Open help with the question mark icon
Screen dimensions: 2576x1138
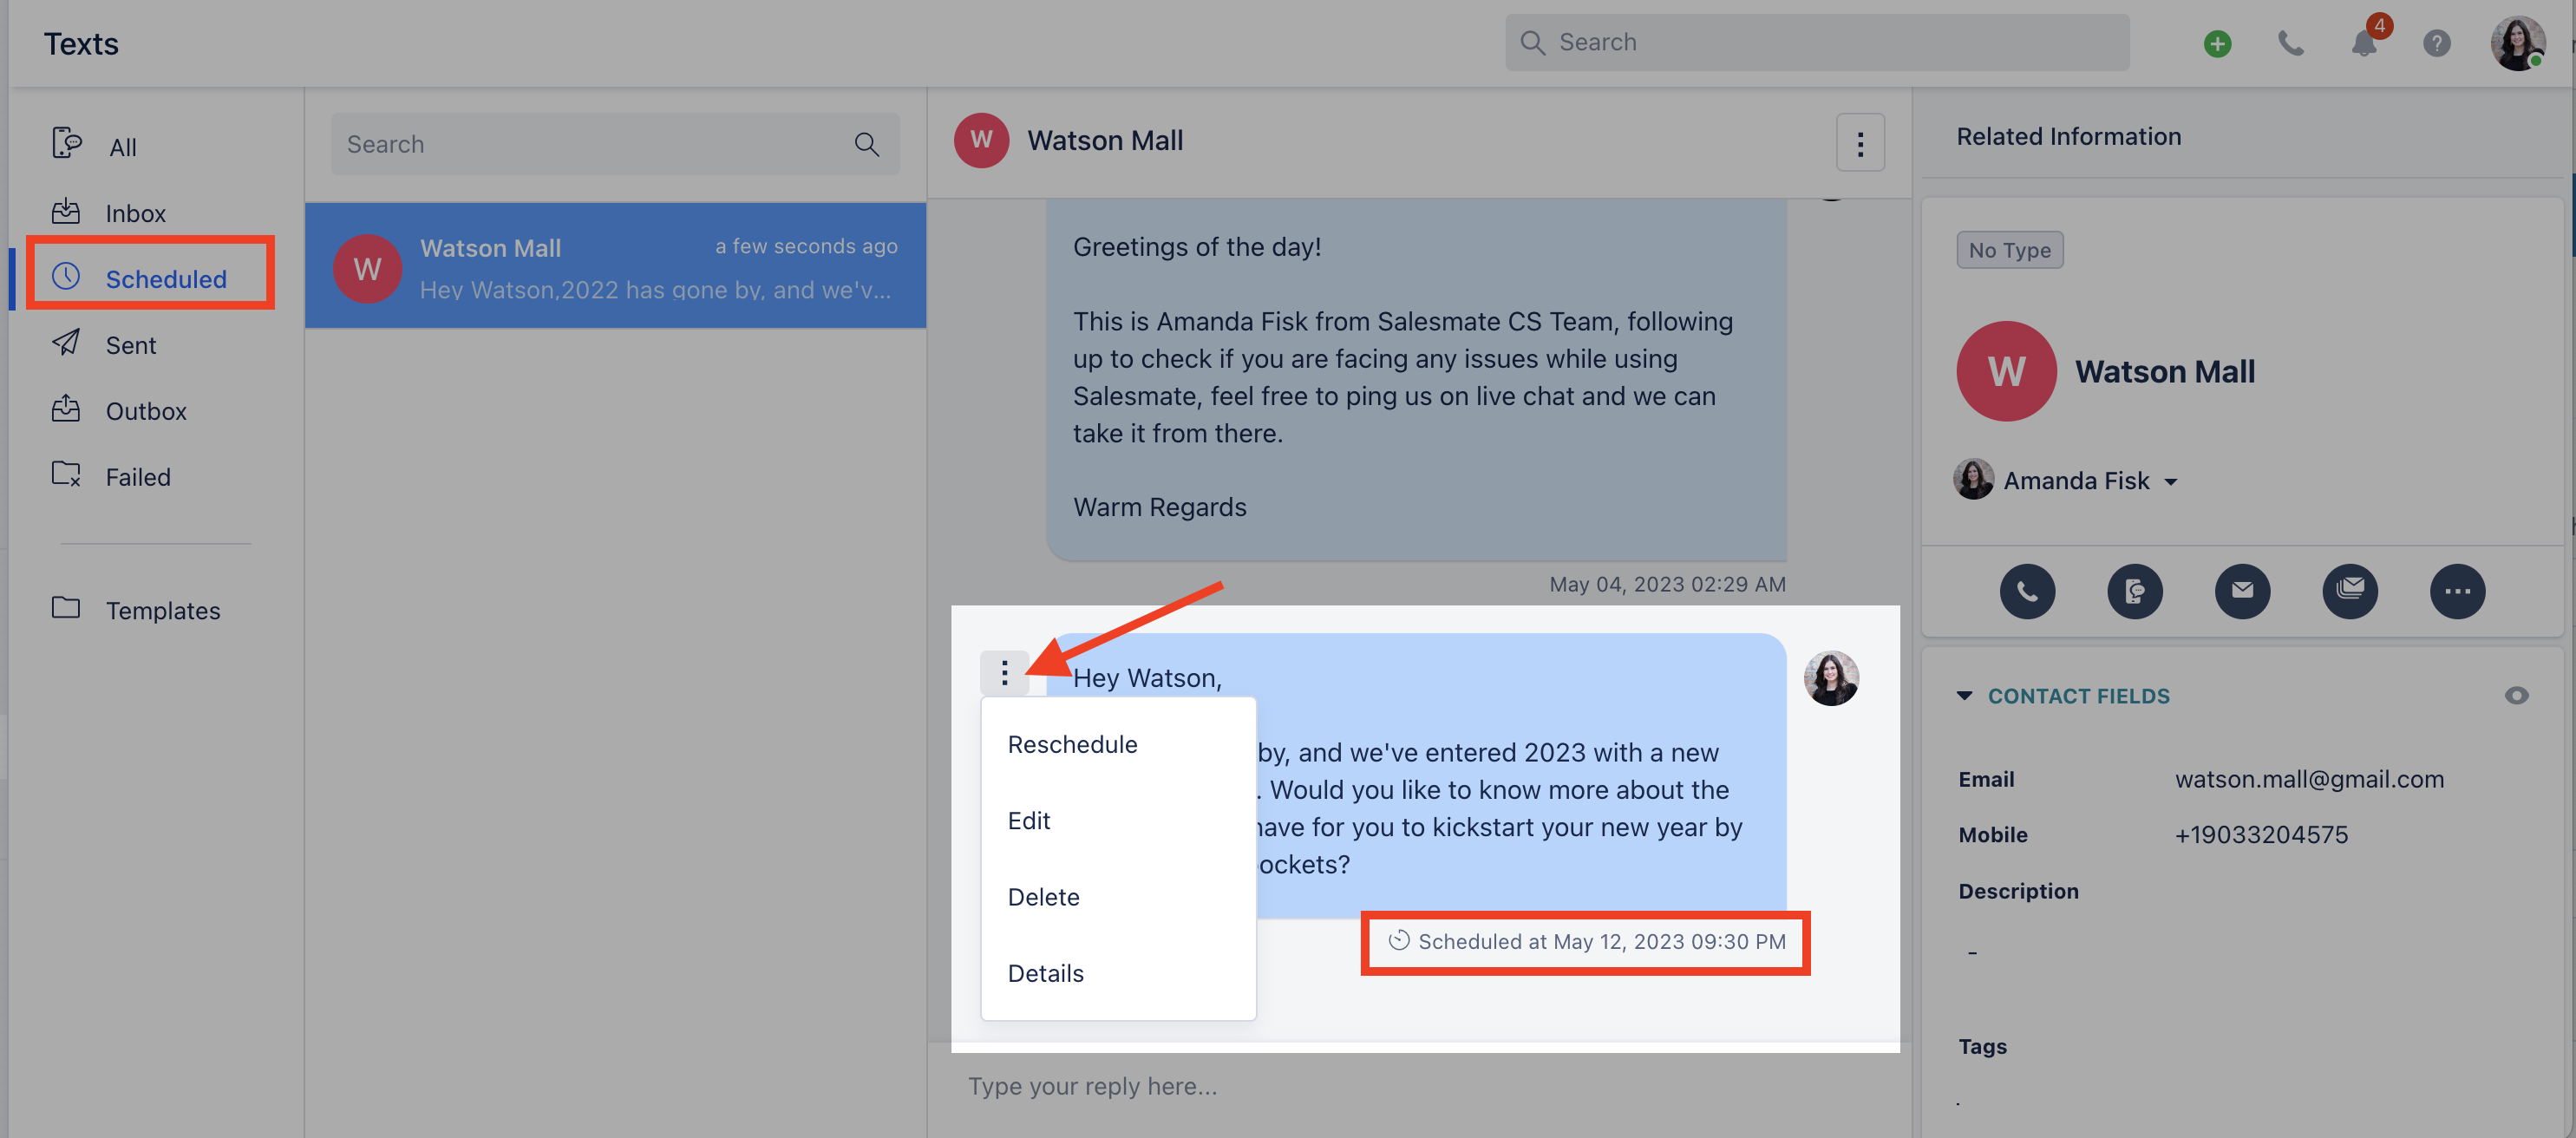pyautogui.click(x=2437, y=43)
